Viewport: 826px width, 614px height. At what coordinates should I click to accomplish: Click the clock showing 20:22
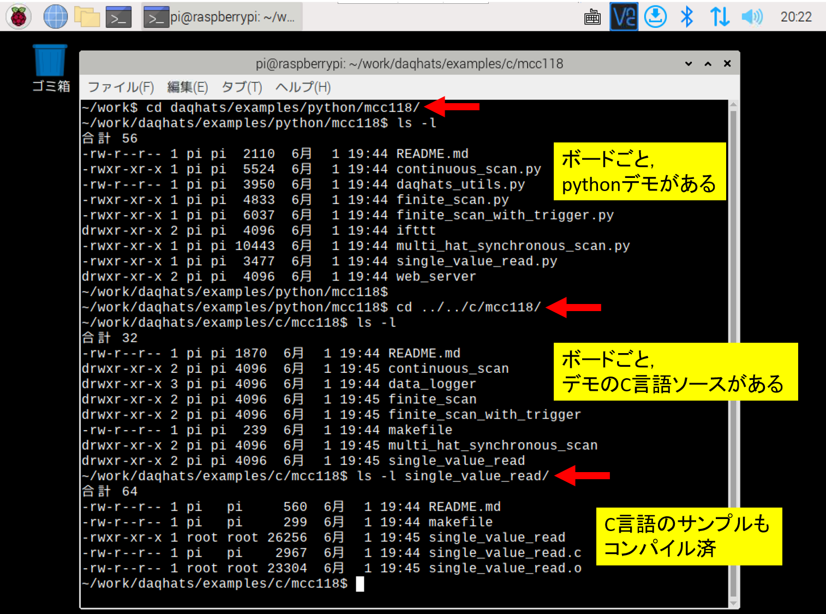point(795,17)
